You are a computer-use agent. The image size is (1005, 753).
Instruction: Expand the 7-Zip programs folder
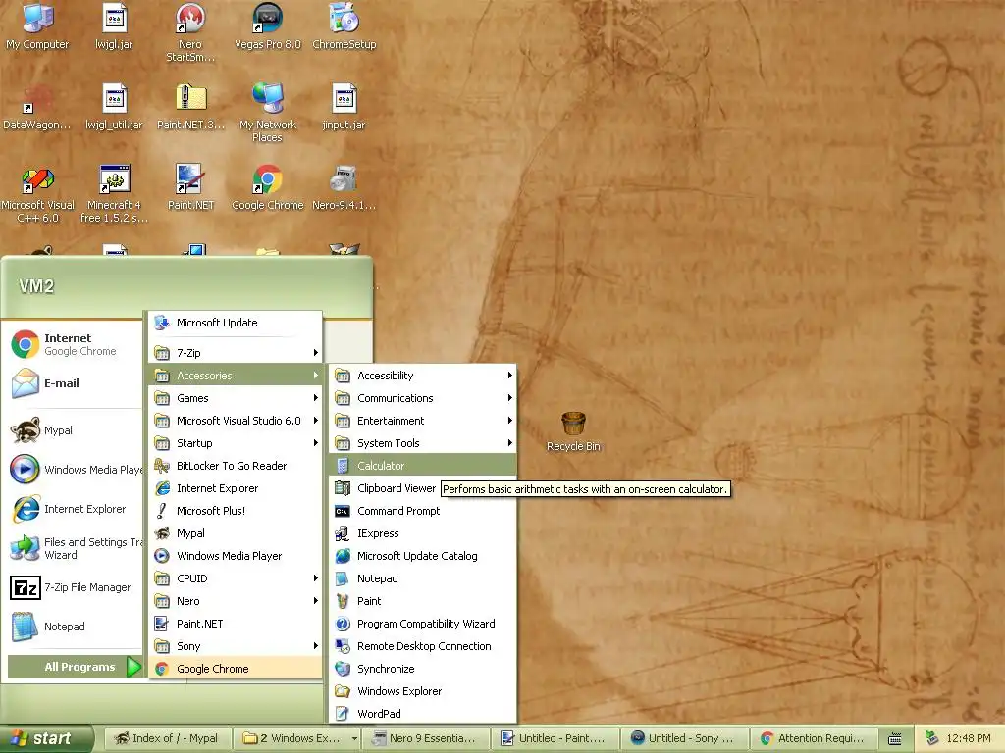tap(236, 353)
